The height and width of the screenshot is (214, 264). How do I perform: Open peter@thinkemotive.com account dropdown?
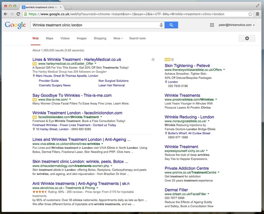236,25
